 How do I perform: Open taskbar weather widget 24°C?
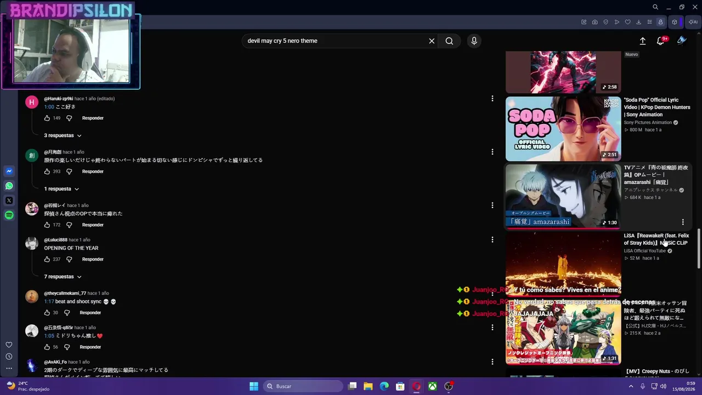[x=27, y=386]
